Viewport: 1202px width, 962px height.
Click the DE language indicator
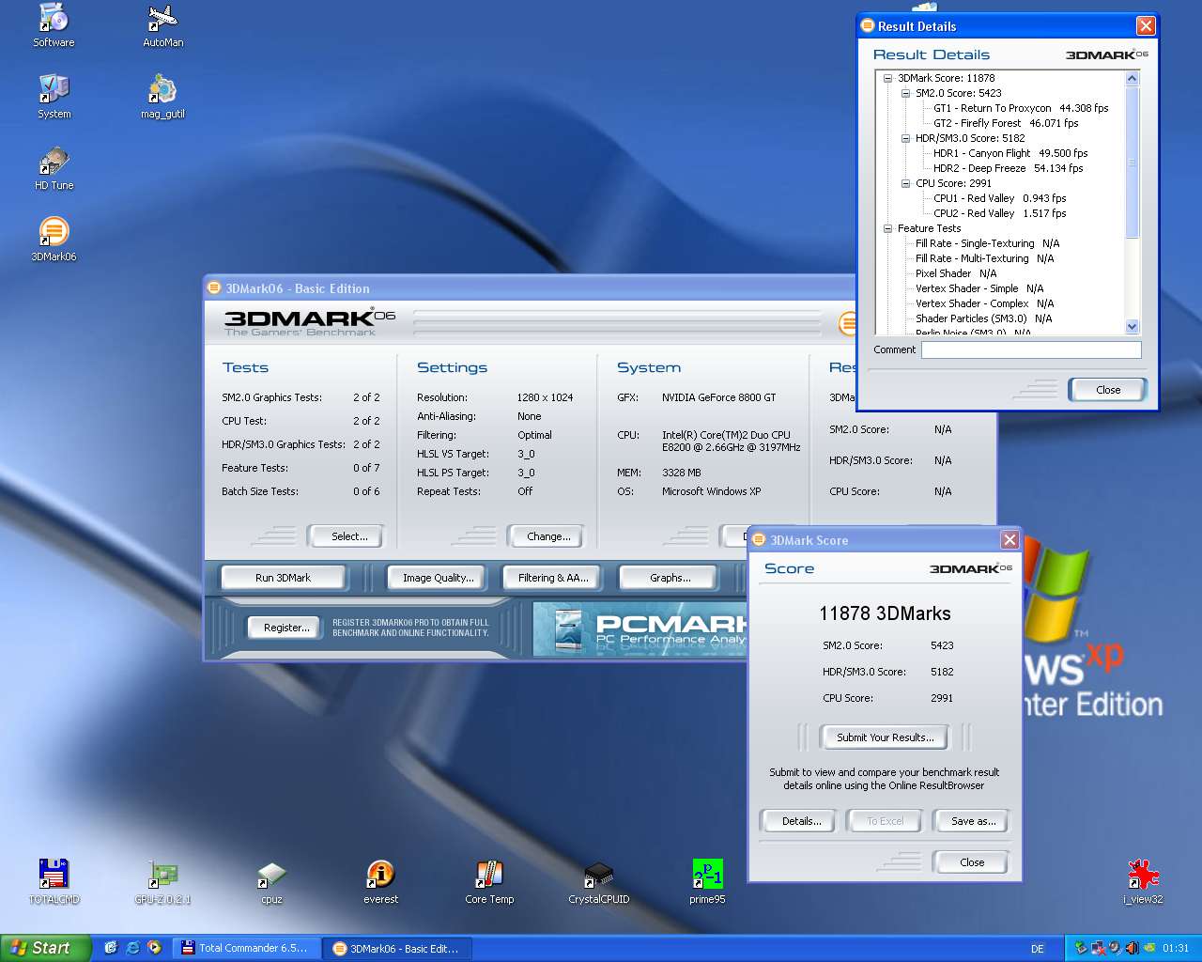coord(1038,949)
